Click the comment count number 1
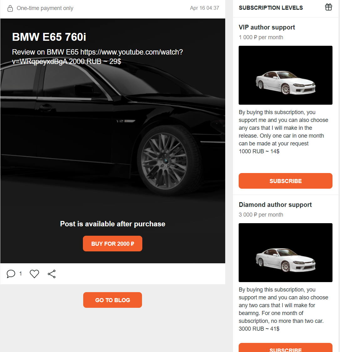 coord(21,274)
